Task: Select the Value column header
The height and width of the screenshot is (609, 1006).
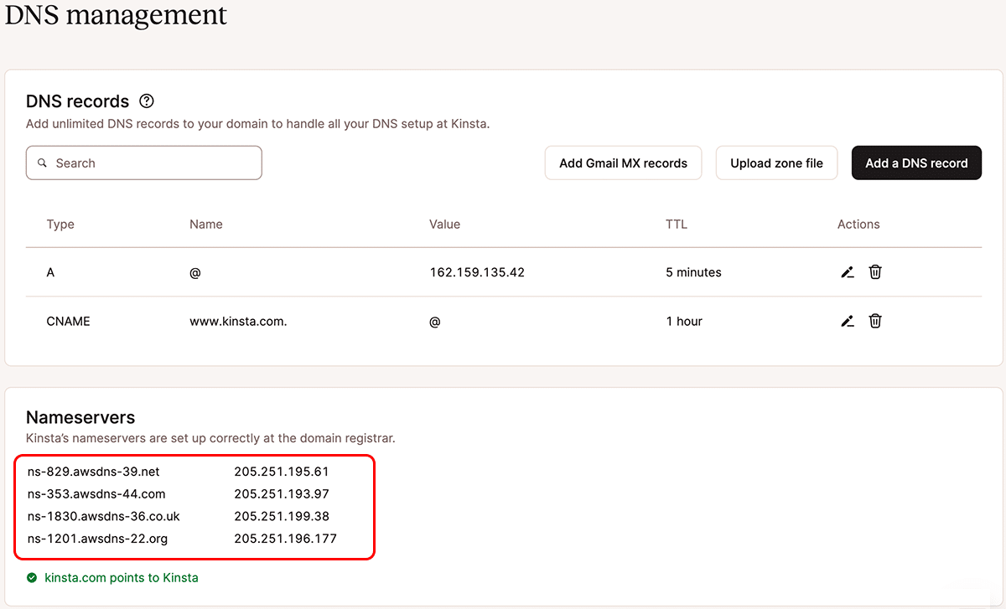Action: 445,225
